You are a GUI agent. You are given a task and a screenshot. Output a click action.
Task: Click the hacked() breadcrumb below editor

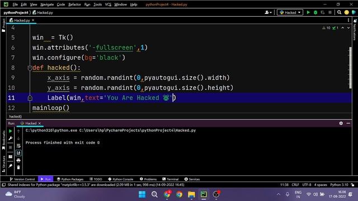tap(16, 117)
